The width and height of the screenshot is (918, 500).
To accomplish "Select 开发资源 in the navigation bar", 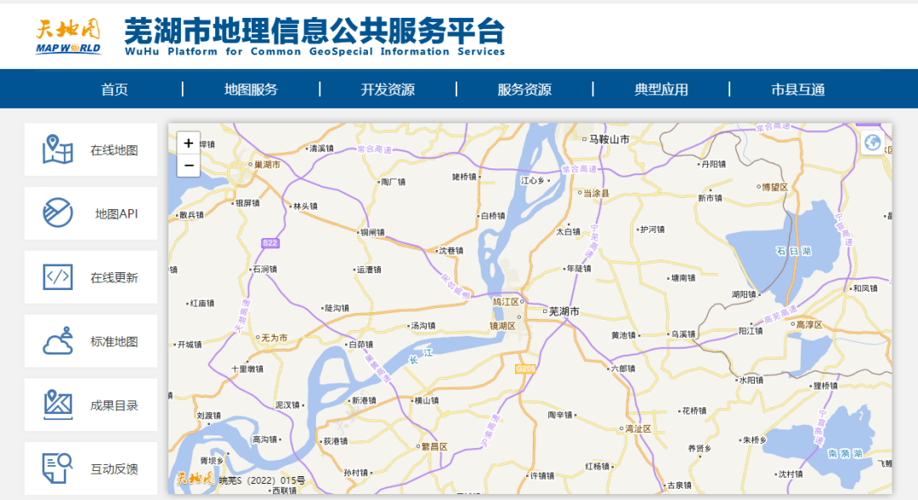I will click(x=388, y=89).
